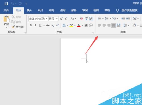142x105 pixels.
Task: Expand the 粘贴 options arrow
Action: 7,27
